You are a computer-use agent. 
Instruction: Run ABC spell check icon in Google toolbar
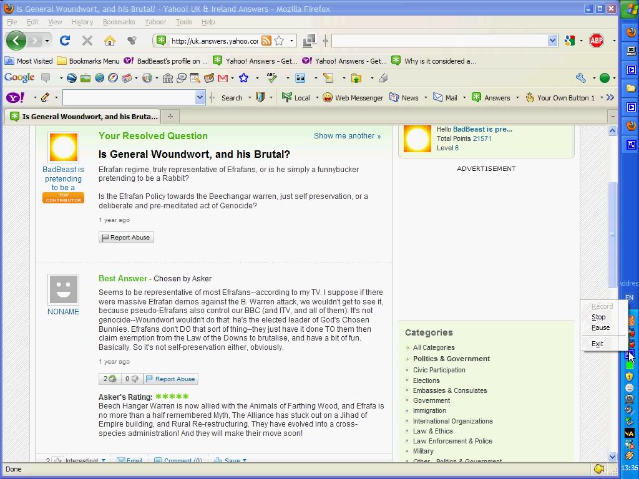click(x=272, y=77)
